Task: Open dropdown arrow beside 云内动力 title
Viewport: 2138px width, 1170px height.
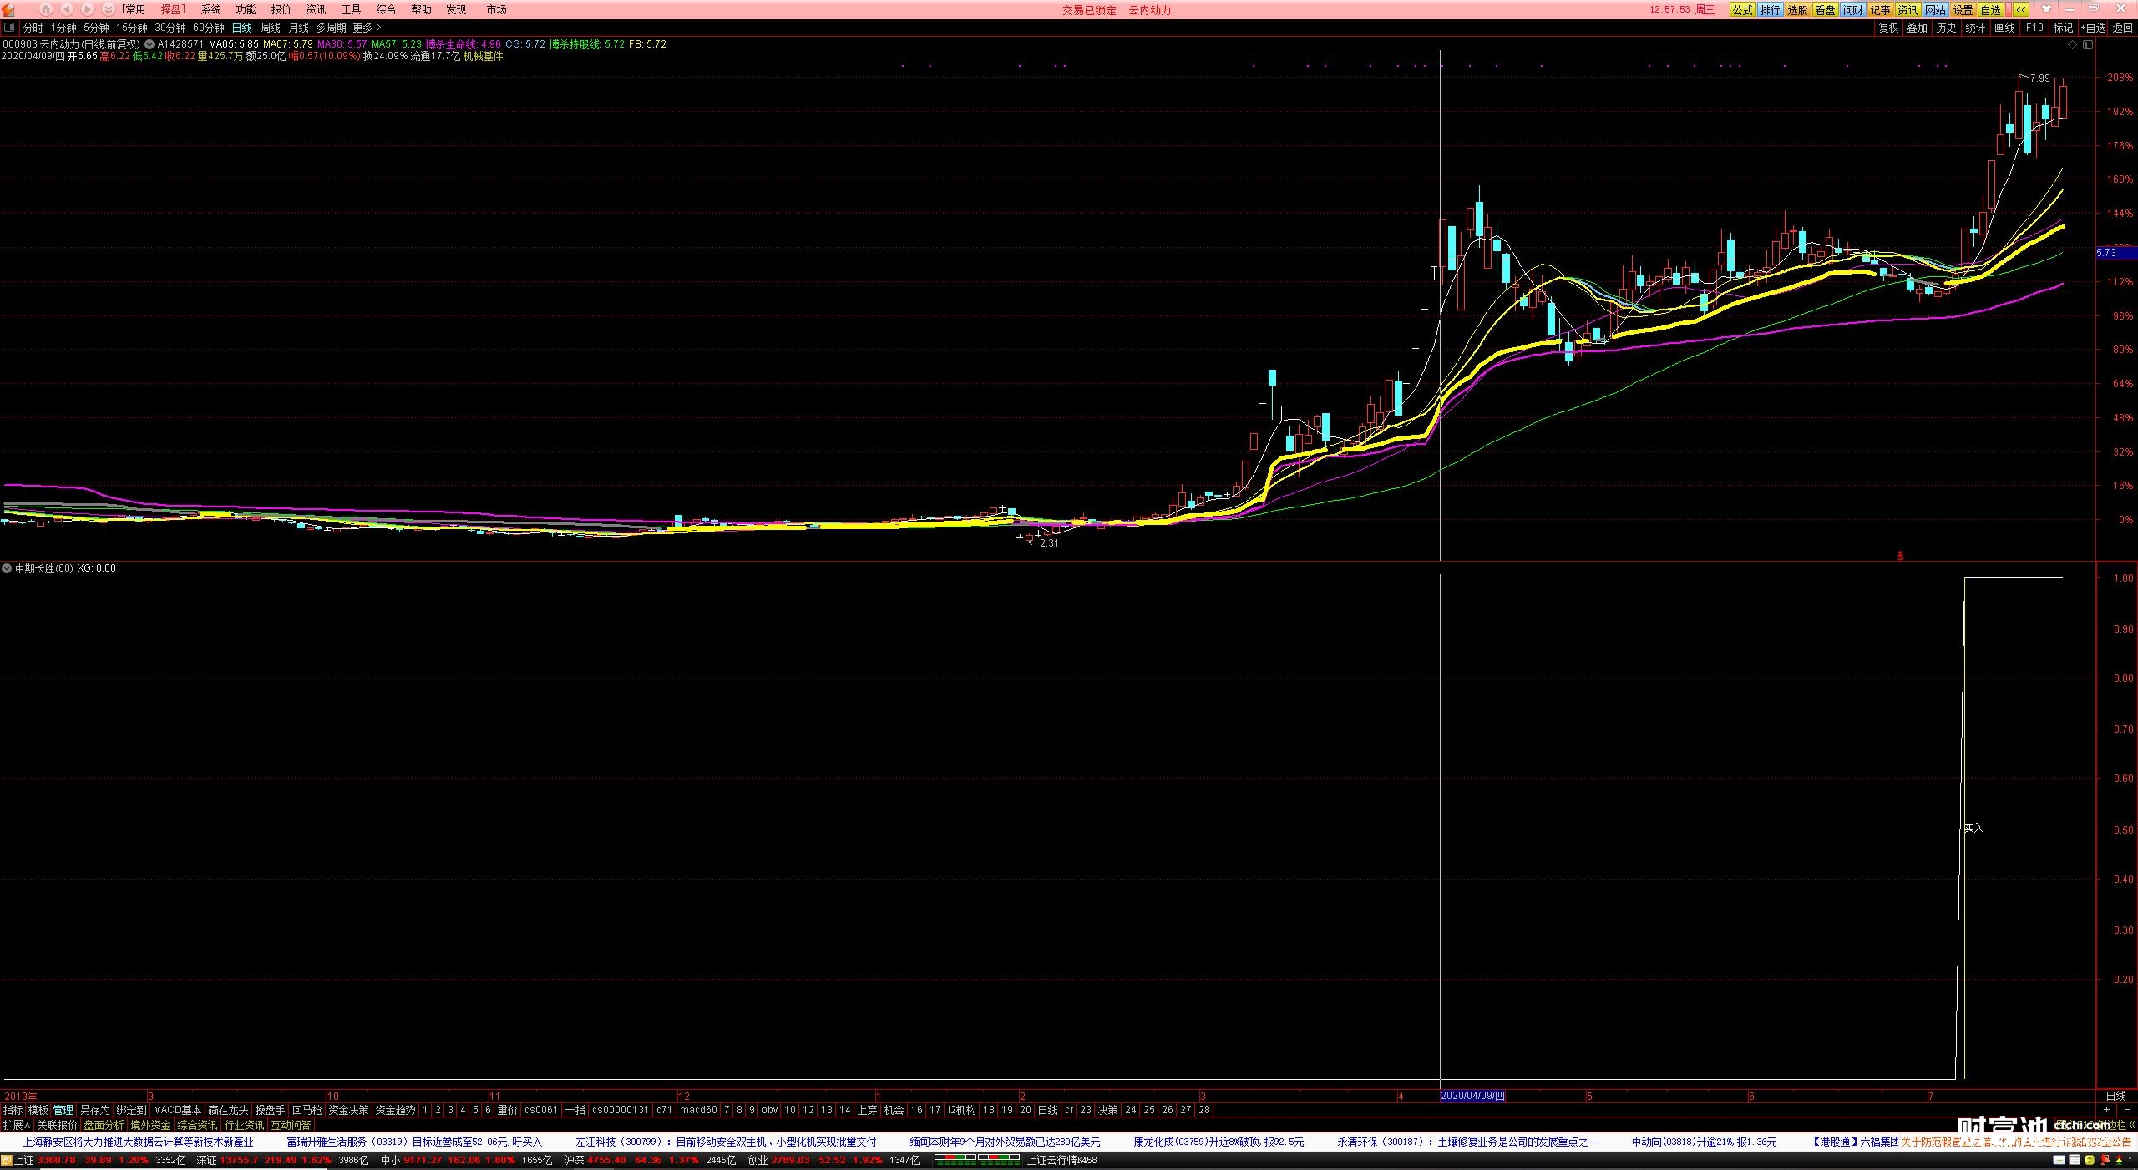Action: click(149, 44)
